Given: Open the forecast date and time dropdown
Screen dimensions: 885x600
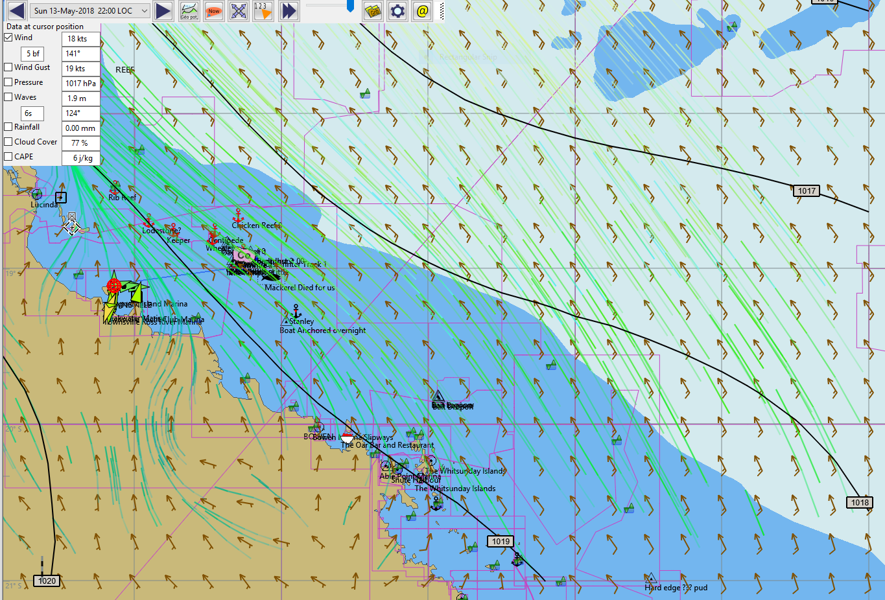Looking at the screenshot, I should (90, 10).
